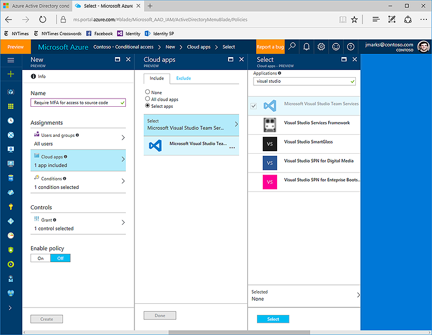Click the blue Select button
This screenshot has height=335, width=432.
click(273, 319)
